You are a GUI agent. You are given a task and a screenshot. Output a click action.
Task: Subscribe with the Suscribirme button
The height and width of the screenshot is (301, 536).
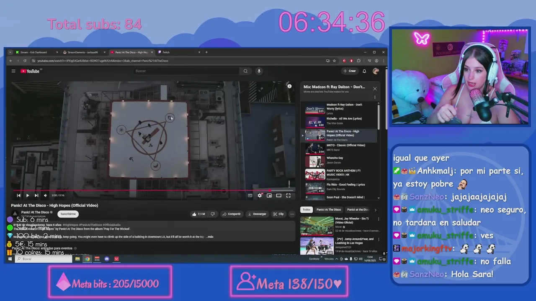coord(68,214)
